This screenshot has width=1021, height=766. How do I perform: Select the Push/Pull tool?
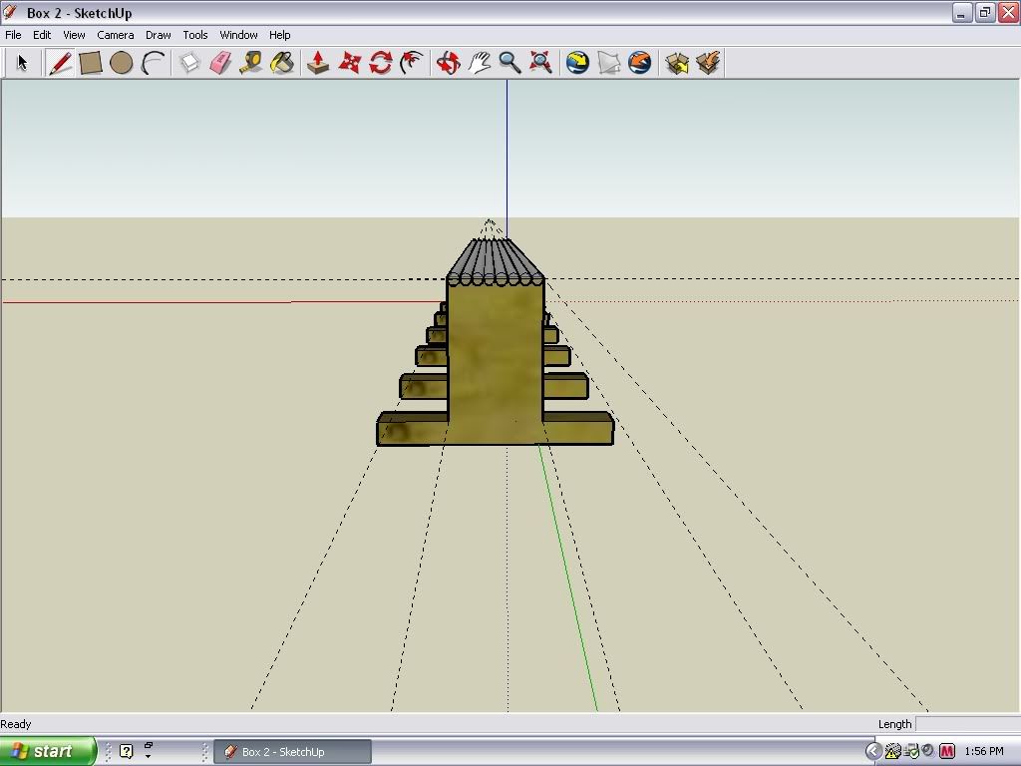318,63
